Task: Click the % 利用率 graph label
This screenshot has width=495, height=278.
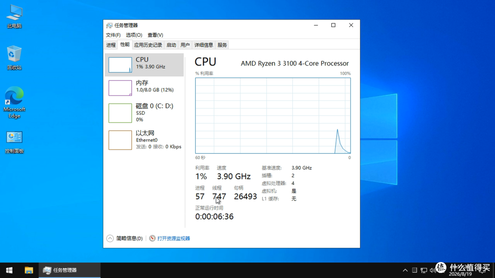Action: coord(204,73)
